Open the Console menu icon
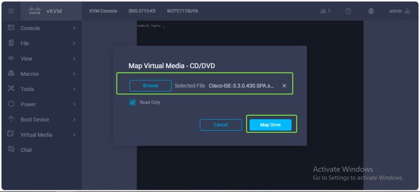This screenshot has width=420, height=192. click(x=11, y=27)
